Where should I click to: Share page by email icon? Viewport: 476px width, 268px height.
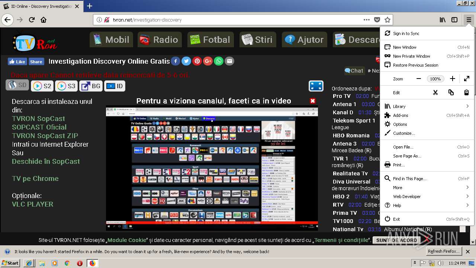pos(229,61)
